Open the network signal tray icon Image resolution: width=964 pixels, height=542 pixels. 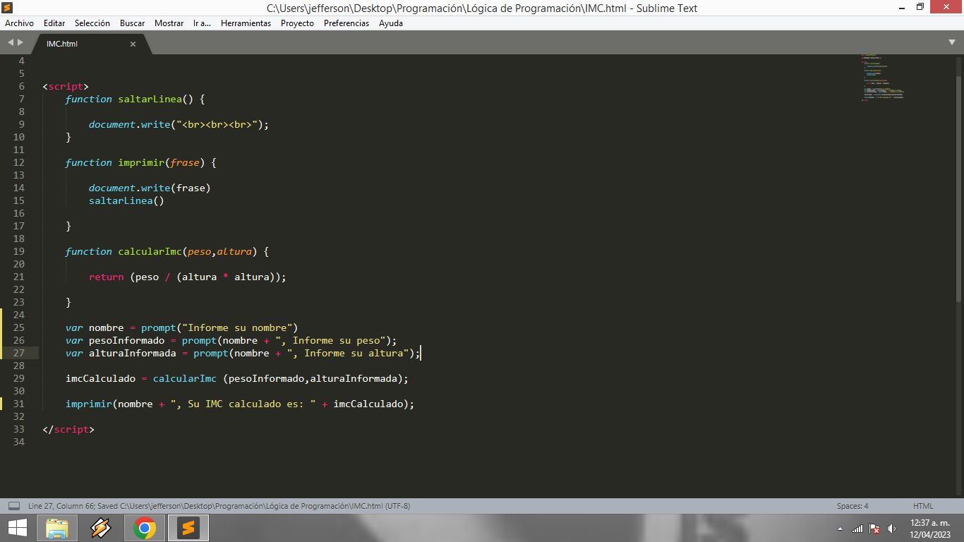[x=857, y=529]
